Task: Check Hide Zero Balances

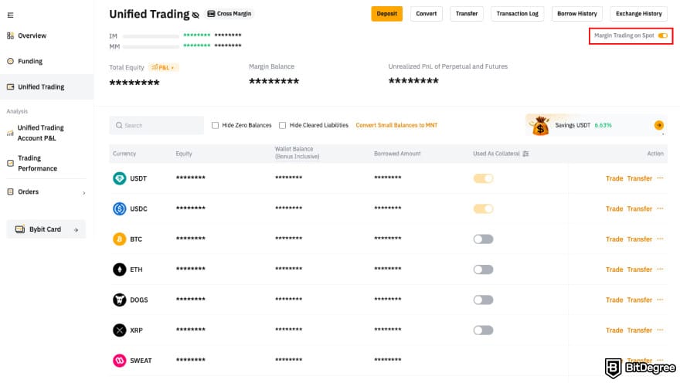Action: coord(215,125)
